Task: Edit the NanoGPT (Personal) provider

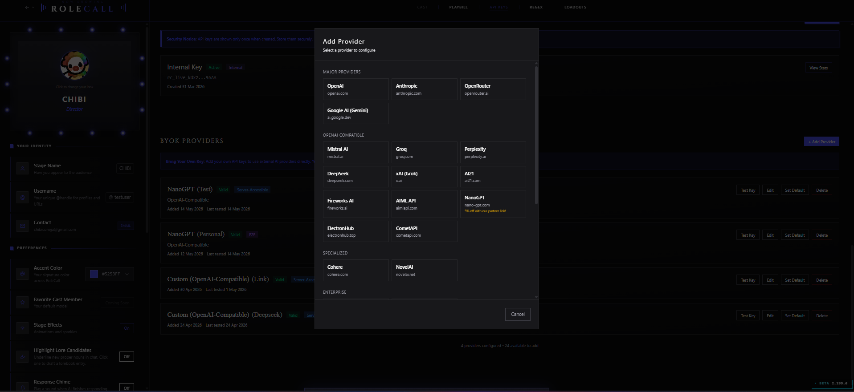Action: click(x=770, y=235)
